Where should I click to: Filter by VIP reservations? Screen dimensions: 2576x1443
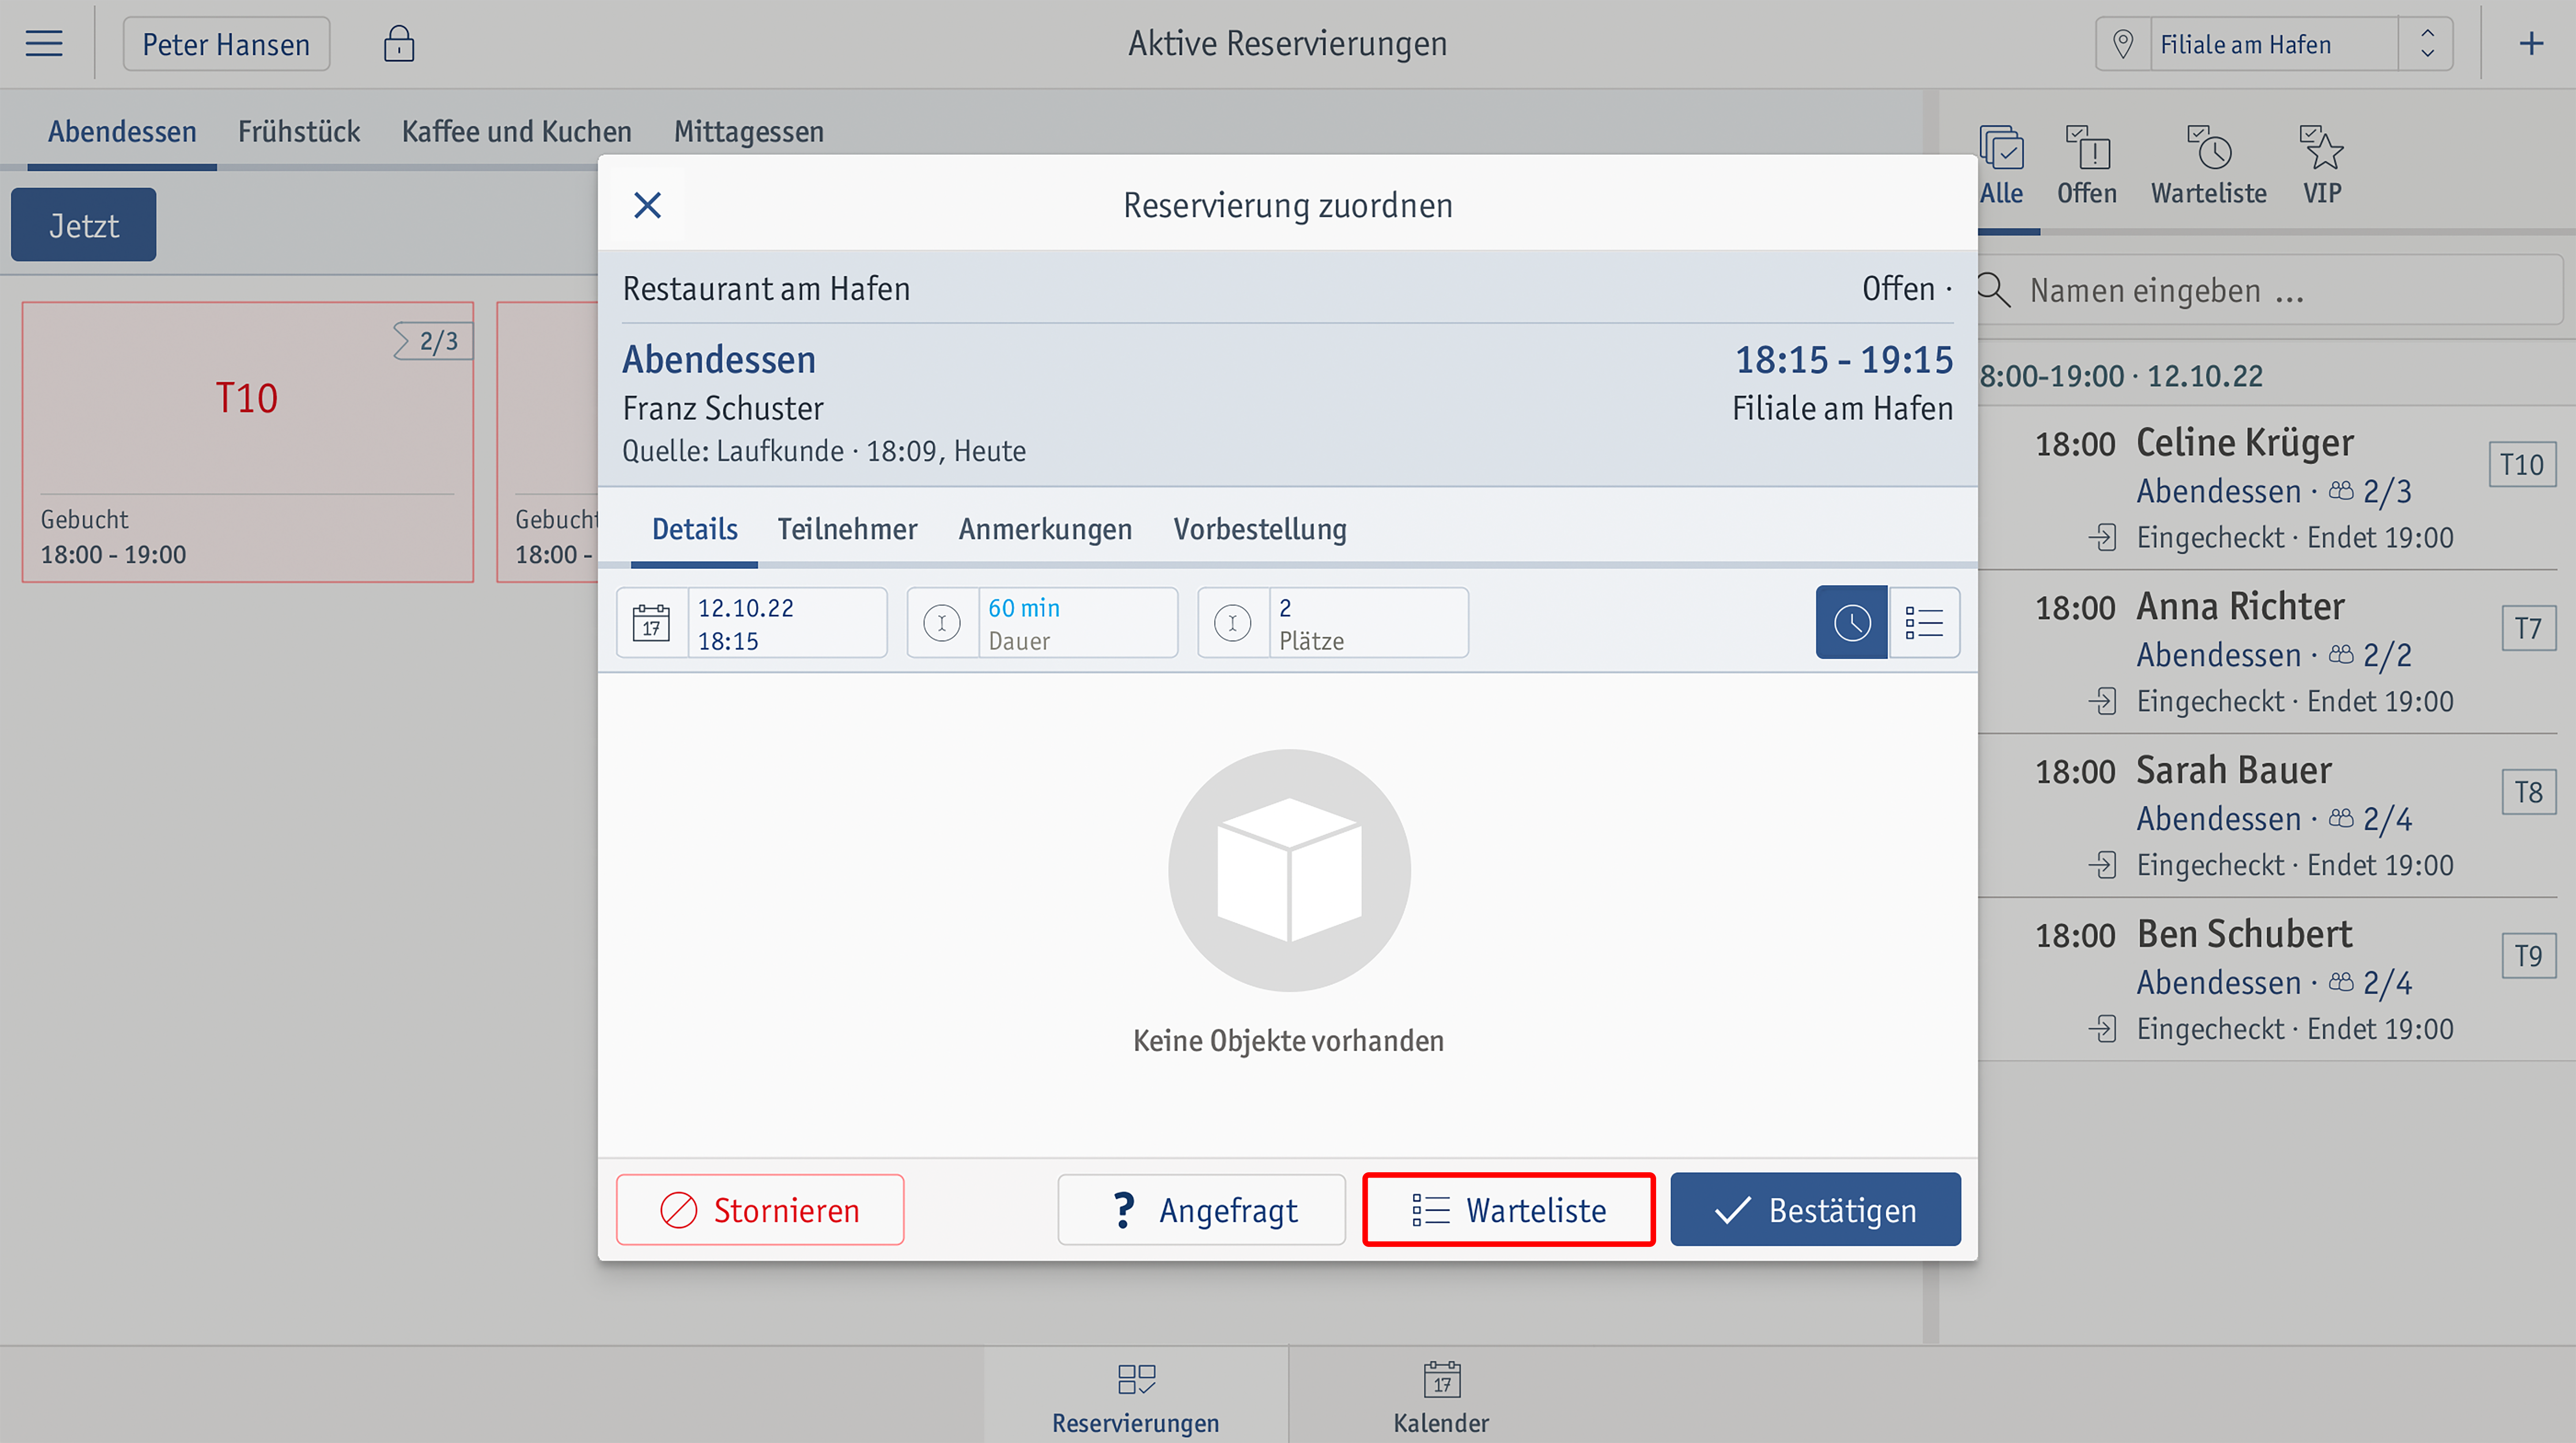point(2322,166)
